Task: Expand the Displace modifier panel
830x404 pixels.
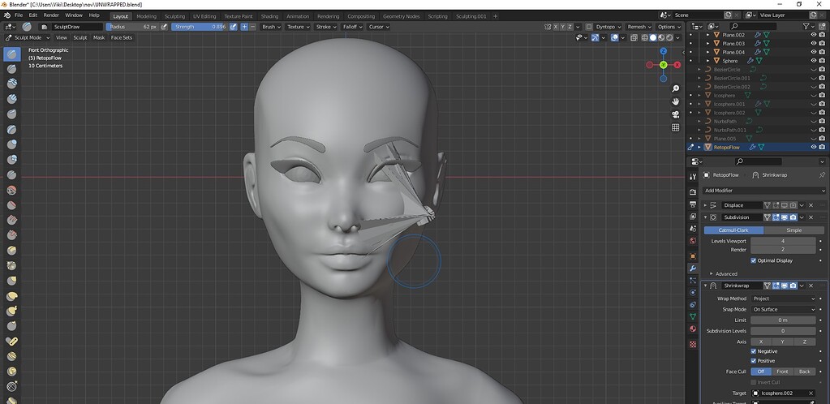Action: [x=705, y=205]
